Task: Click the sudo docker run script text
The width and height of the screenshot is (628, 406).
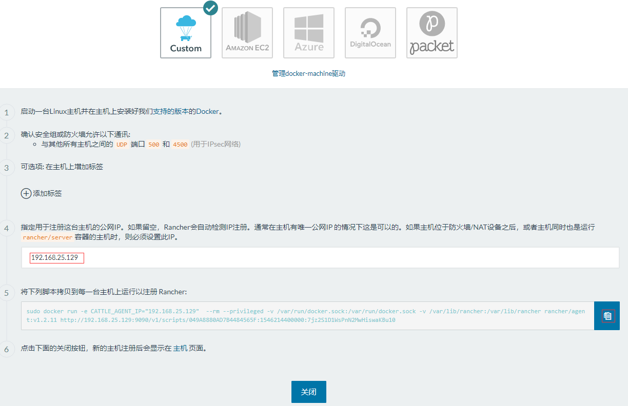Action: [307, 316]
